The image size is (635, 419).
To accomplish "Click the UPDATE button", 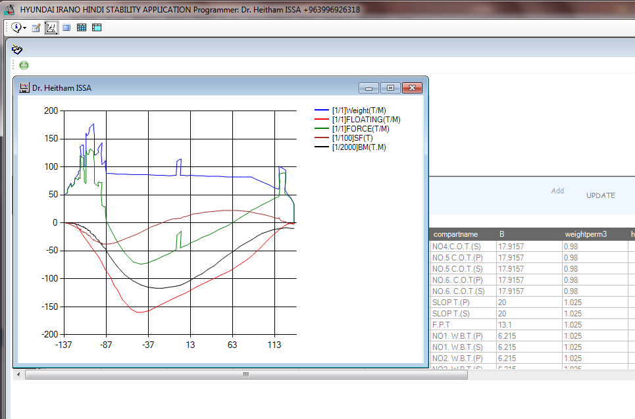I will point(600,195).
